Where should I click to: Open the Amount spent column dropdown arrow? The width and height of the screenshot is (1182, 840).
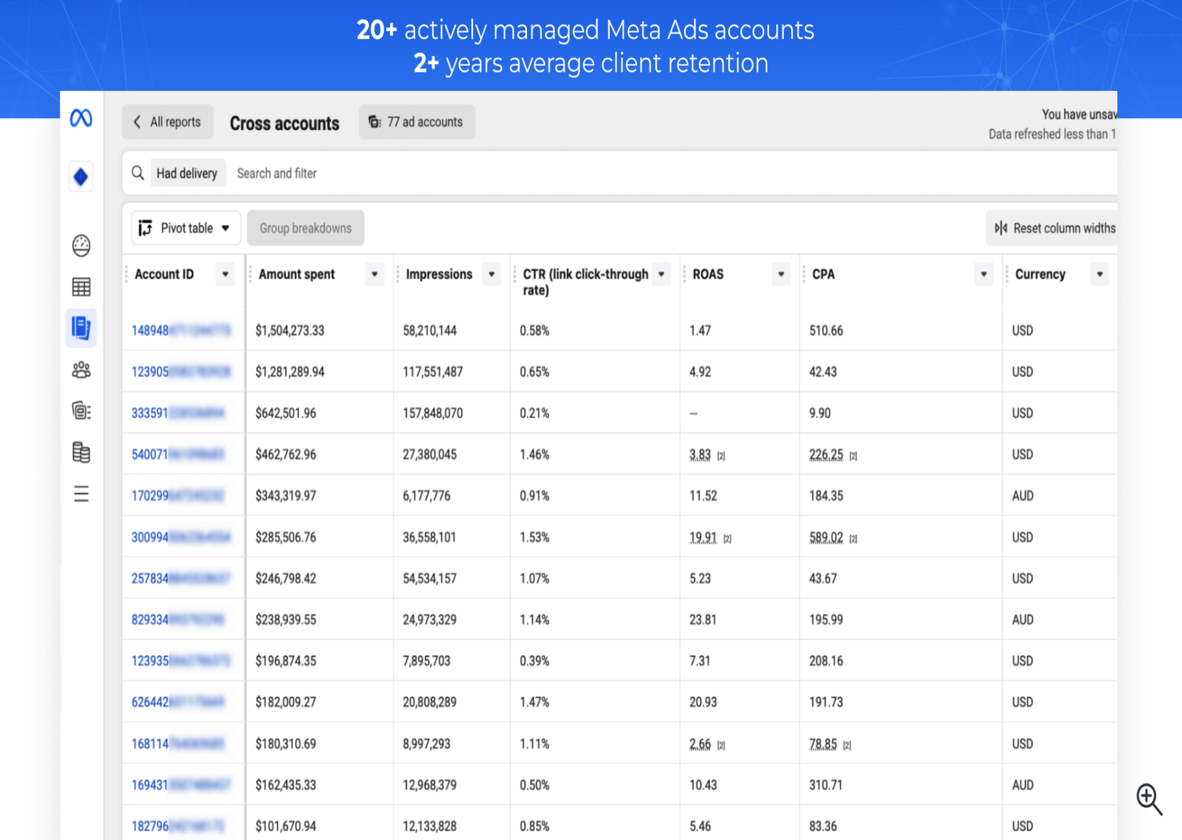coord(374,274)
